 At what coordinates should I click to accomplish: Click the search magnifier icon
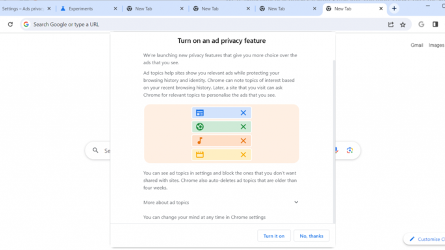[x=95, y=150]
